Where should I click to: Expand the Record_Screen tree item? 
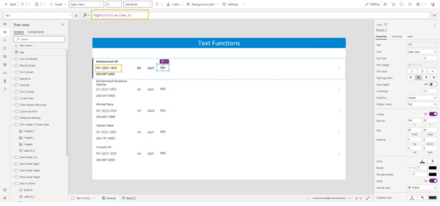tap(13, 66)
